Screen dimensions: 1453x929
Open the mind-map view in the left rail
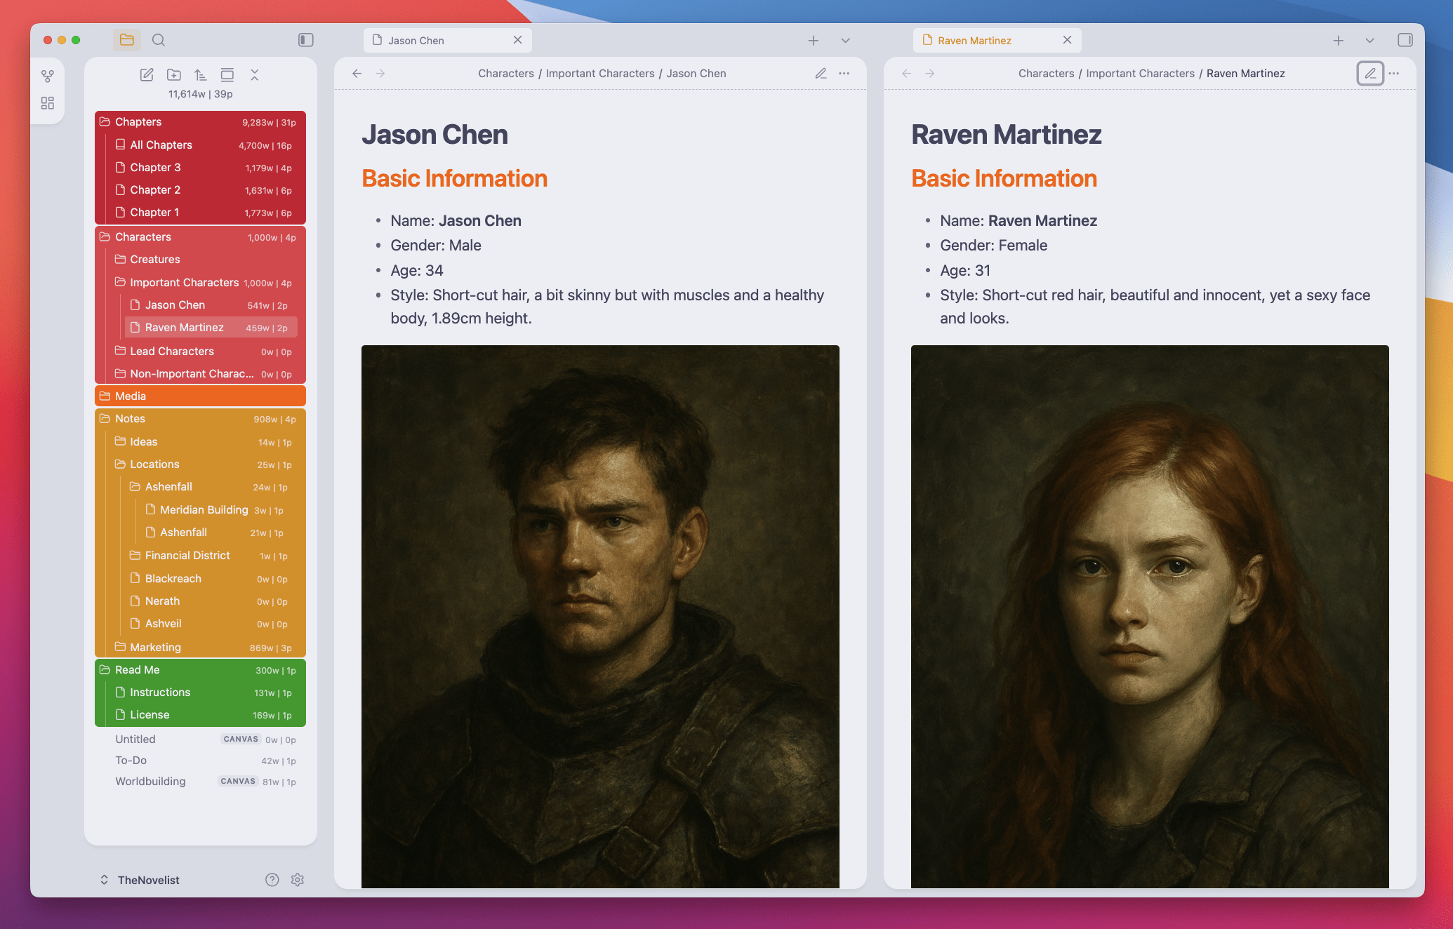click(48, 76)
